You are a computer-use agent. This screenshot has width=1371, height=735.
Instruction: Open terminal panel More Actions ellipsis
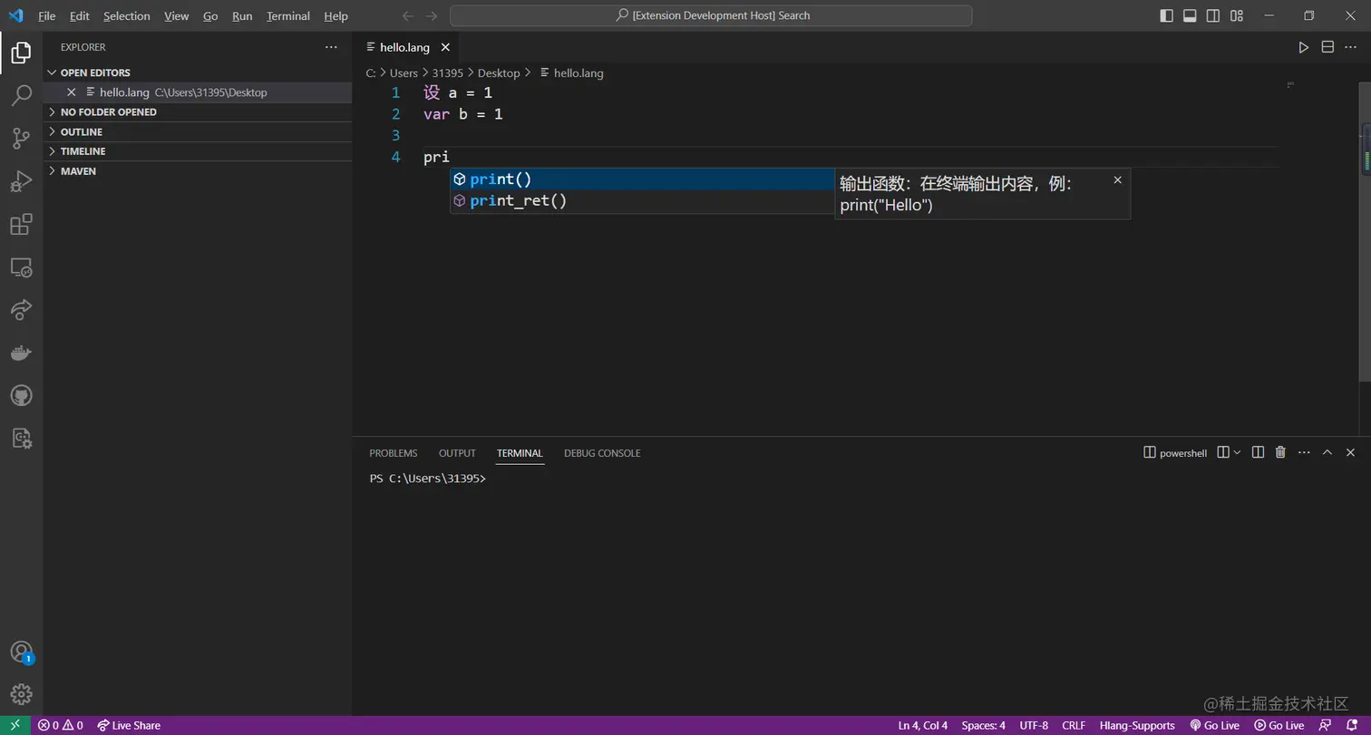click(x=1304, y=452)
